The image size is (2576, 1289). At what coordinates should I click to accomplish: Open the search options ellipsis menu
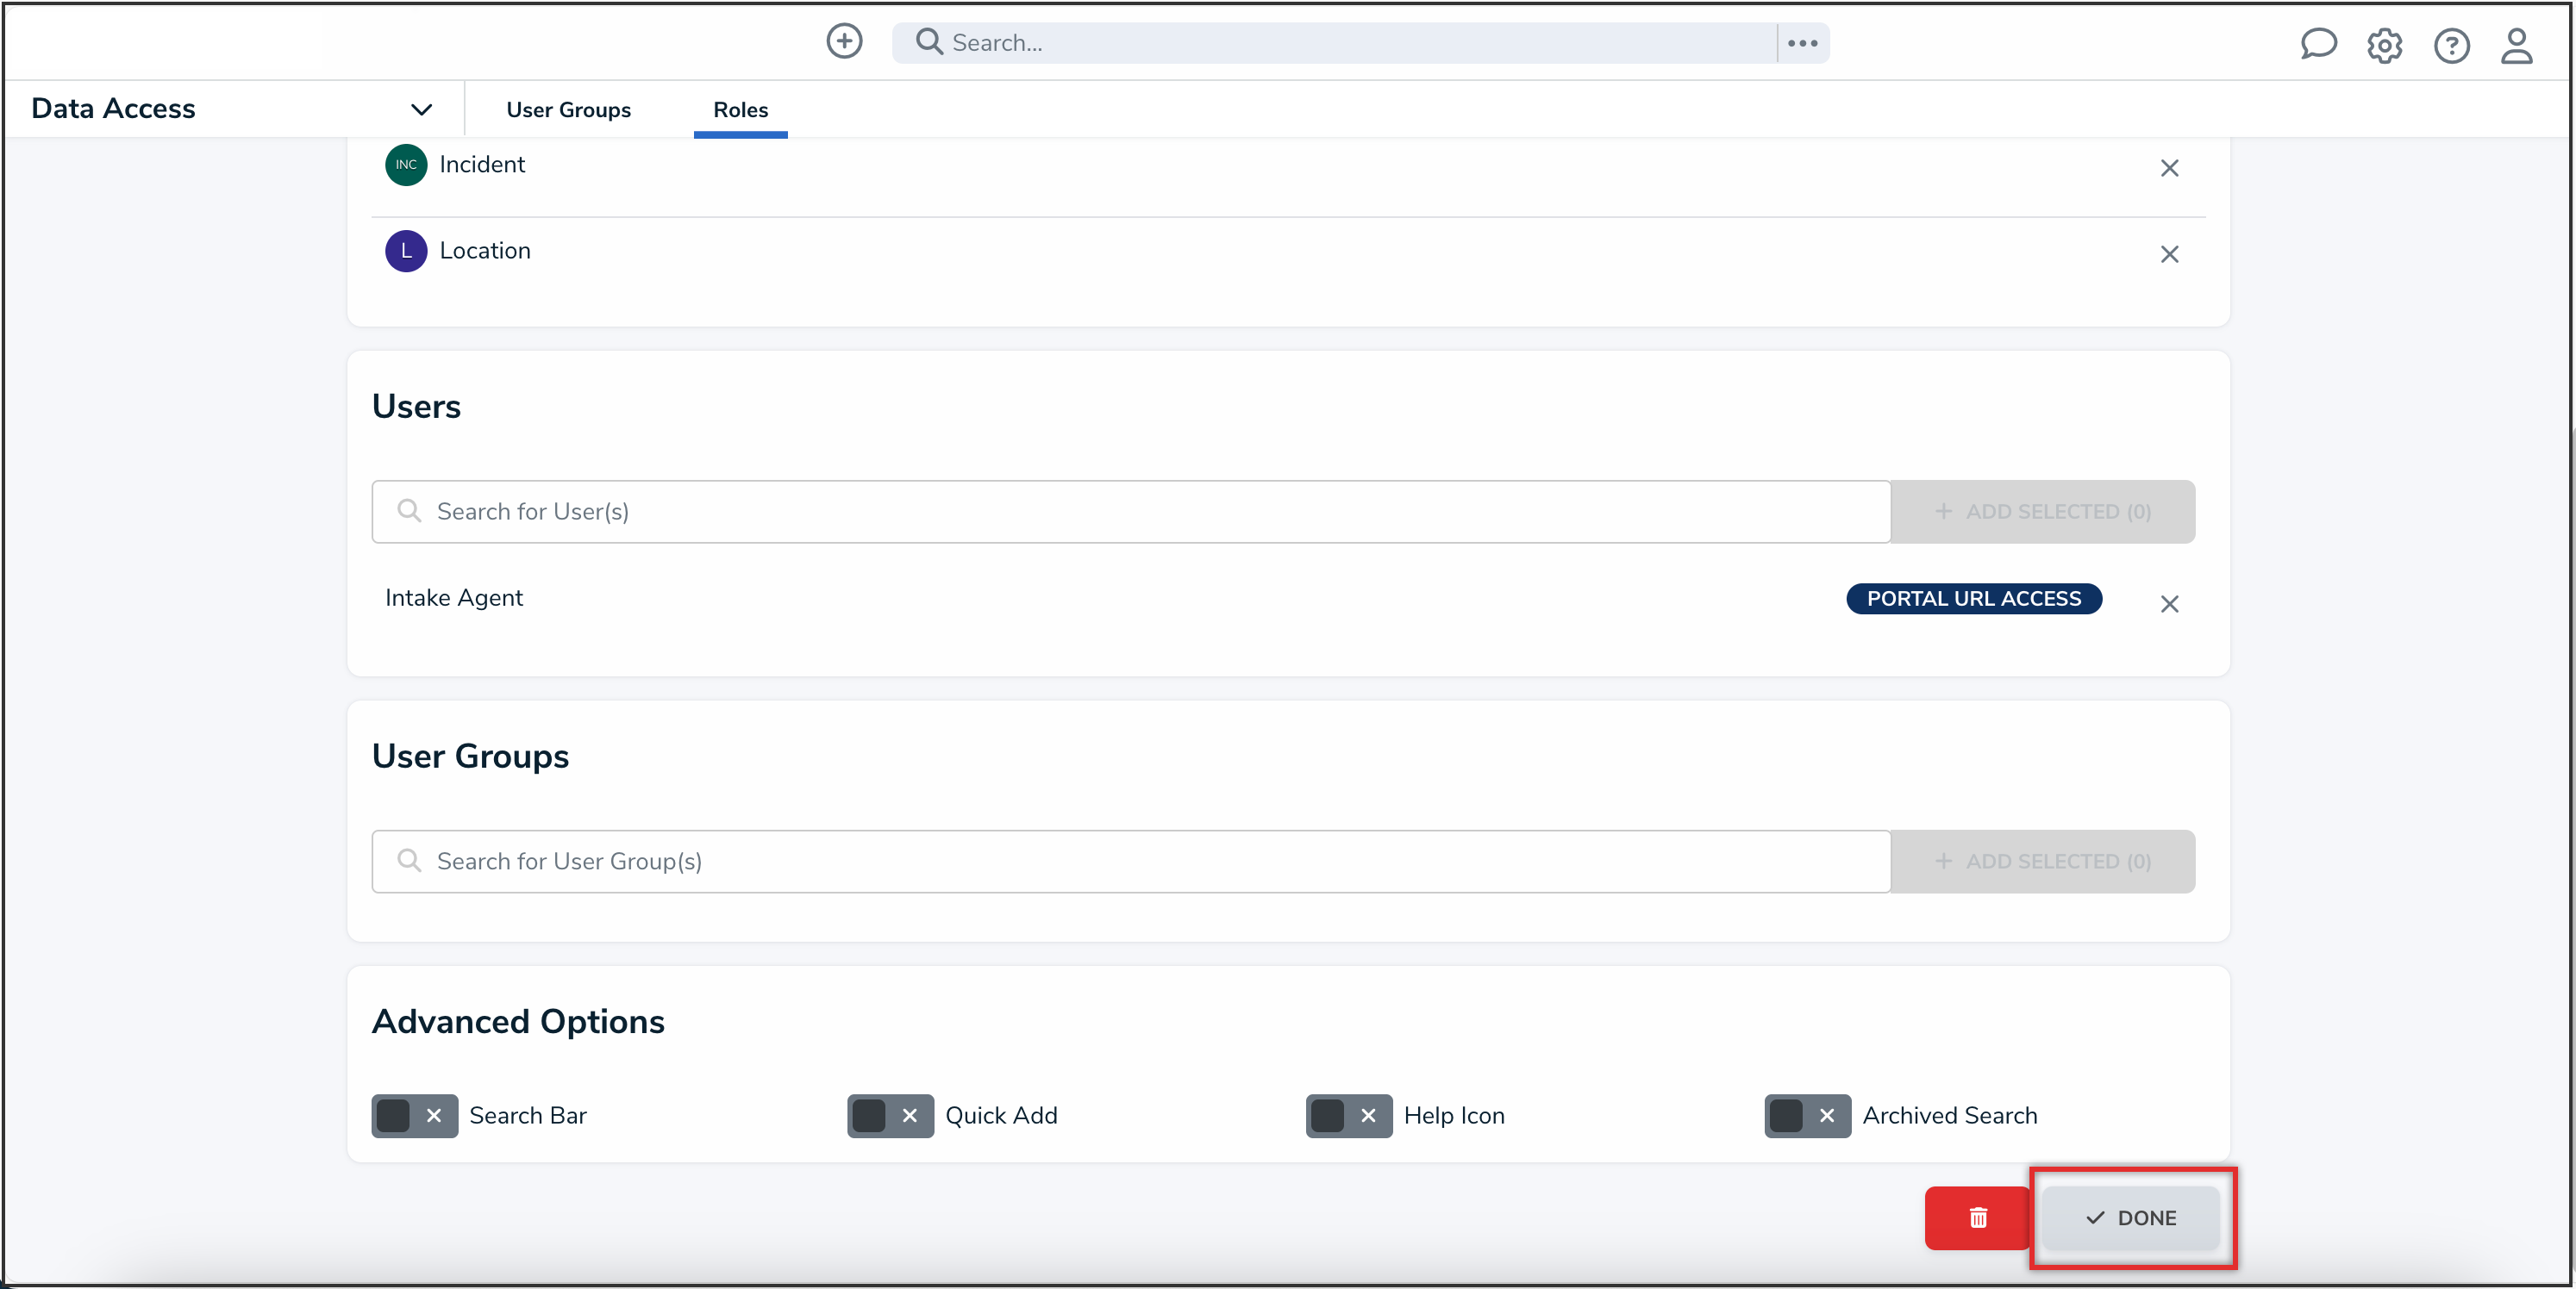pos(1802,43)
